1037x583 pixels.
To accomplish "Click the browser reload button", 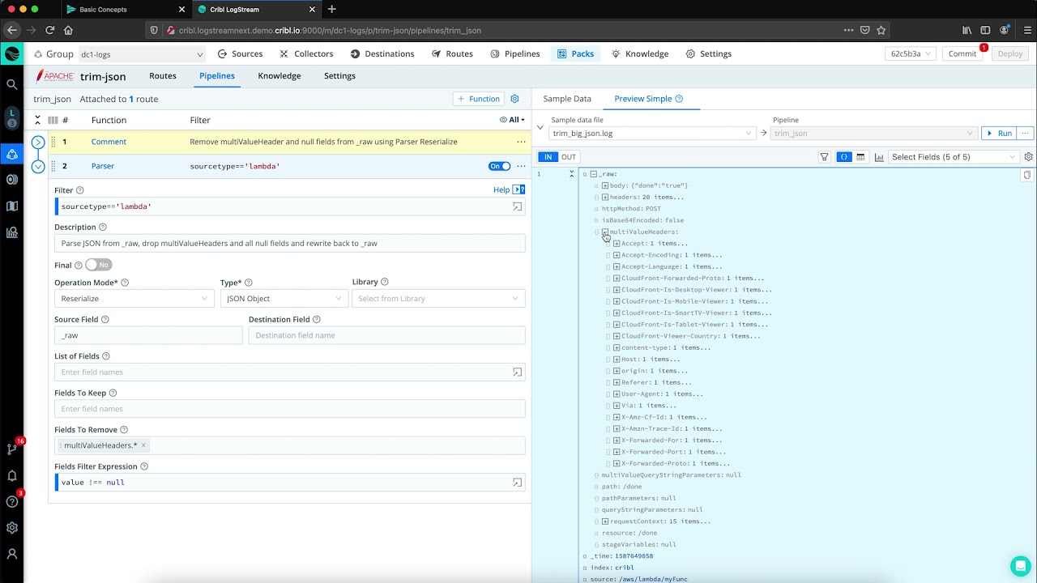I will [x=49, y=30].
